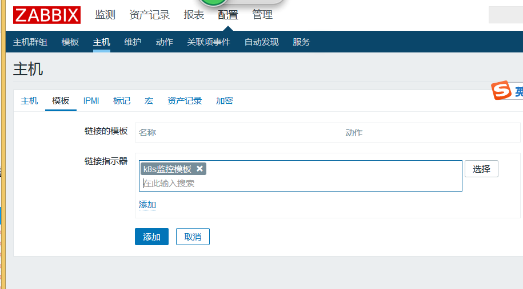This screenshot has width=523, height=289.
Task: Switch to the IPMI tab
Action: 91,101
